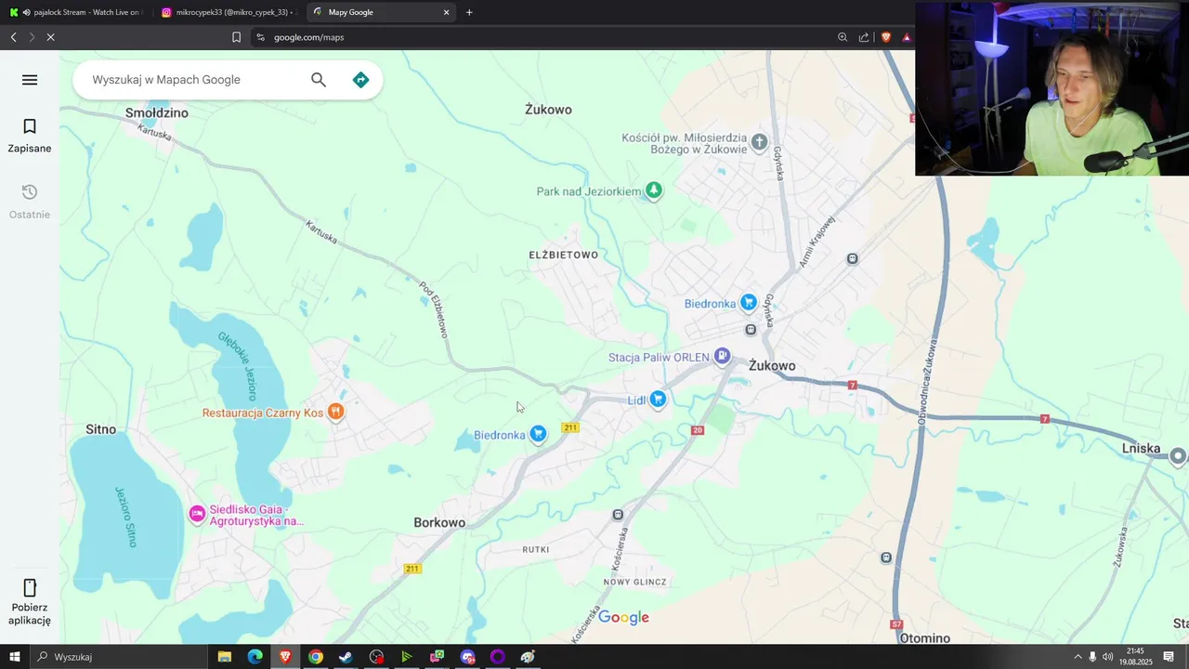This screenshot has width=1189, height=669.
Task: Launch Microsoft Edge from the taskbar
Action: click(255, 657)
